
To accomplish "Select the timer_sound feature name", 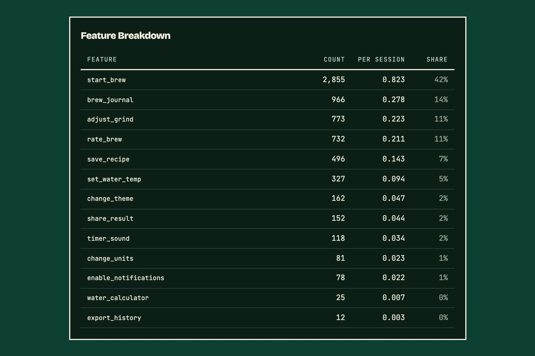I will point(108,238).
